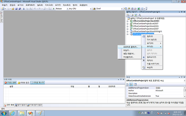Screen dimensions: 186x116
Task: Click the Find in Files icon beside Excel box
Action: tap(94, 9)
